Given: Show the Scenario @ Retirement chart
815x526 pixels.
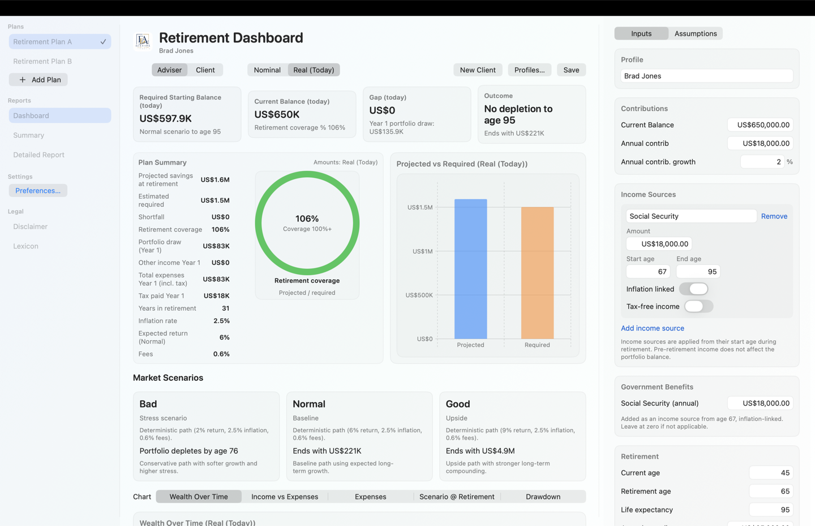Looking at the screenshot, I should [457, 497].
